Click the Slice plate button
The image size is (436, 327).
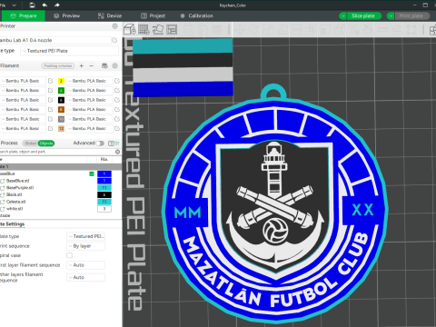363,15
